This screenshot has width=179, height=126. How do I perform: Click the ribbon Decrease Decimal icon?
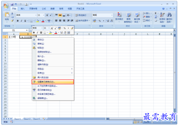point(111,21)
